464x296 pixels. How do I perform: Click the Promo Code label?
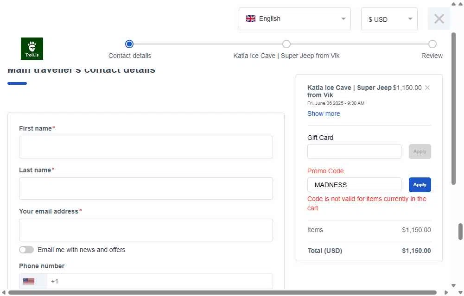tap(325, 171)
